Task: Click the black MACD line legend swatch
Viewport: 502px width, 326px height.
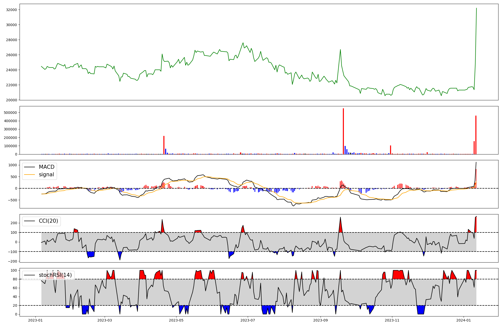Action: click(x=29, y=167)
